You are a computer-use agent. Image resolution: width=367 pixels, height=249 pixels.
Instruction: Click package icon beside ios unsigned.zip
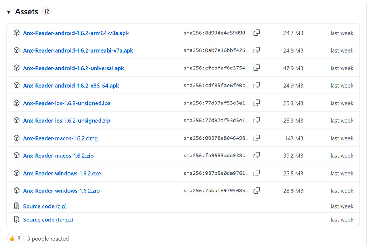[16, 120]
